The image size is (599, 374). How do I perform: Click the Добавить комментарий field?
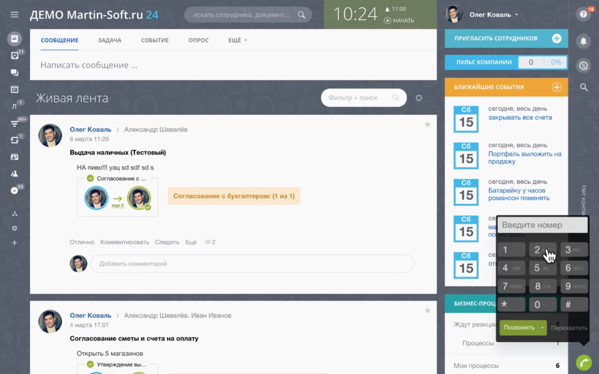252,264
